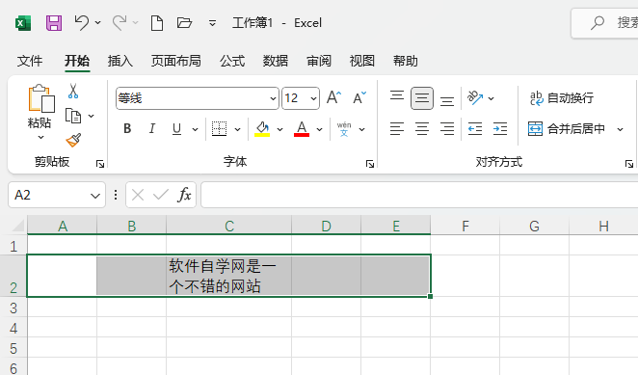
Task: Open the font size 12 dropdown
Action: tap(313, 98)
